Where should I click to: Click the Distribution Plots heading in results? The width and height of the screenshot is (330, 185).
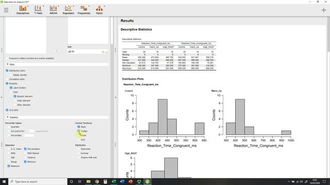click(133, 79)
